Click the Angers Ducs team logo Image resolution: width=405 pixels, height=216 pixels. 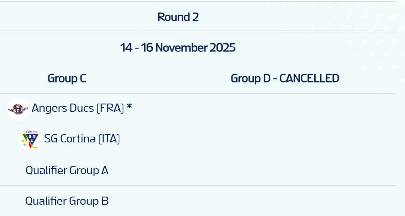pos(18,109)
